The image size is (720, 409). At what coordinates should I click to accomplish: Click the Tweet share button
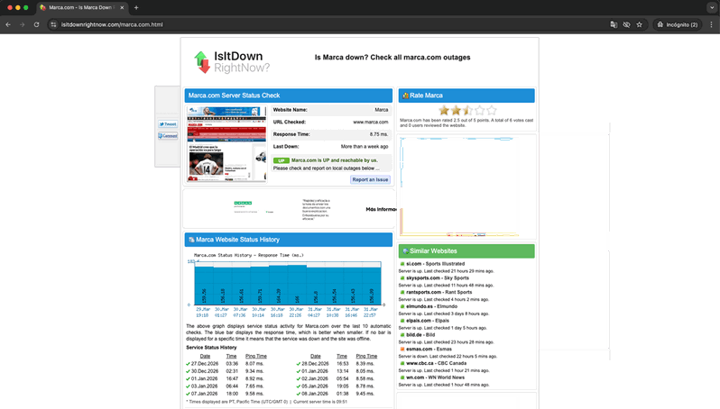click(168, 124)
